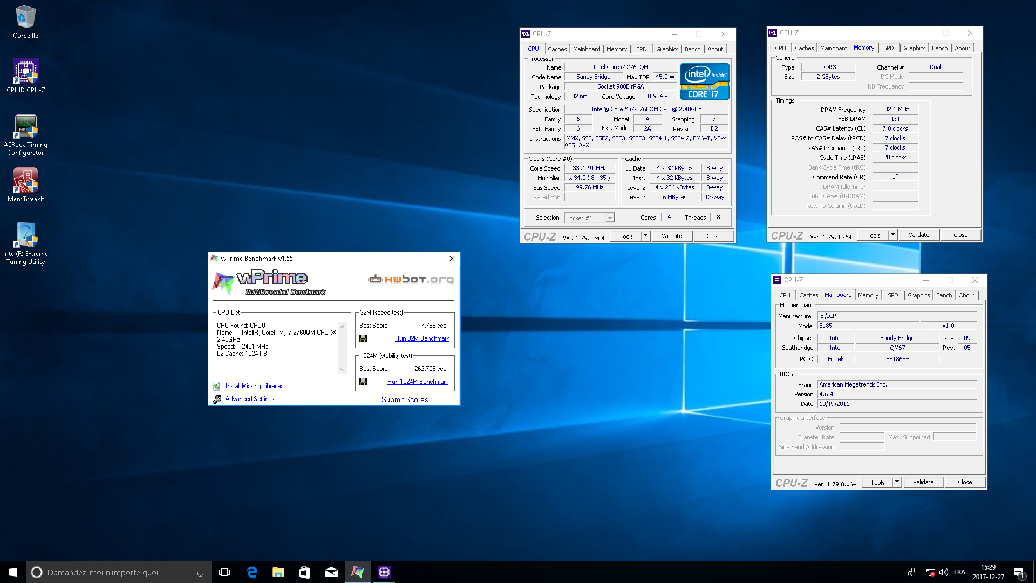Open Mainboard tab in first CPU-Z window
1036x583 pixels.
coord(587,49)
